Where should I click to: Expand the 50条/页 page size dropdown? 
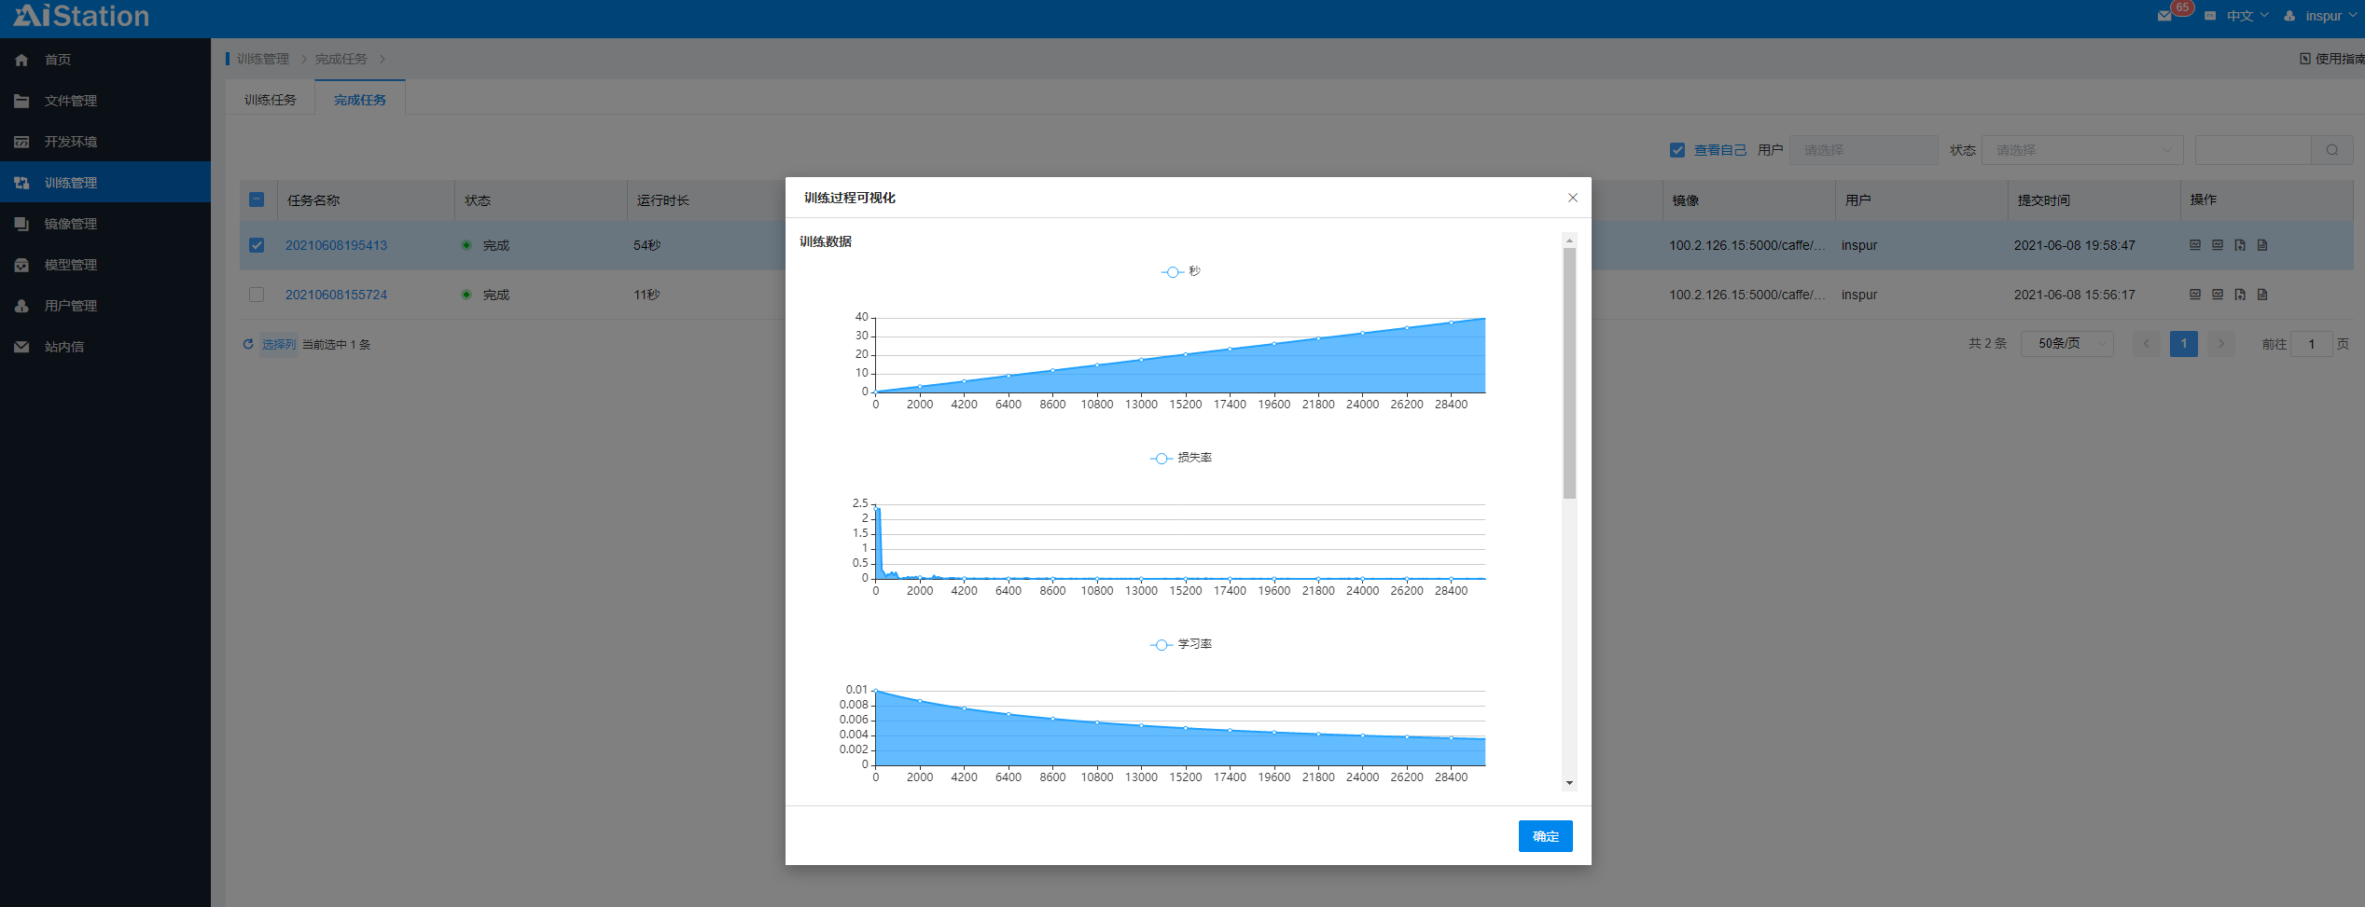(2066, 344)
